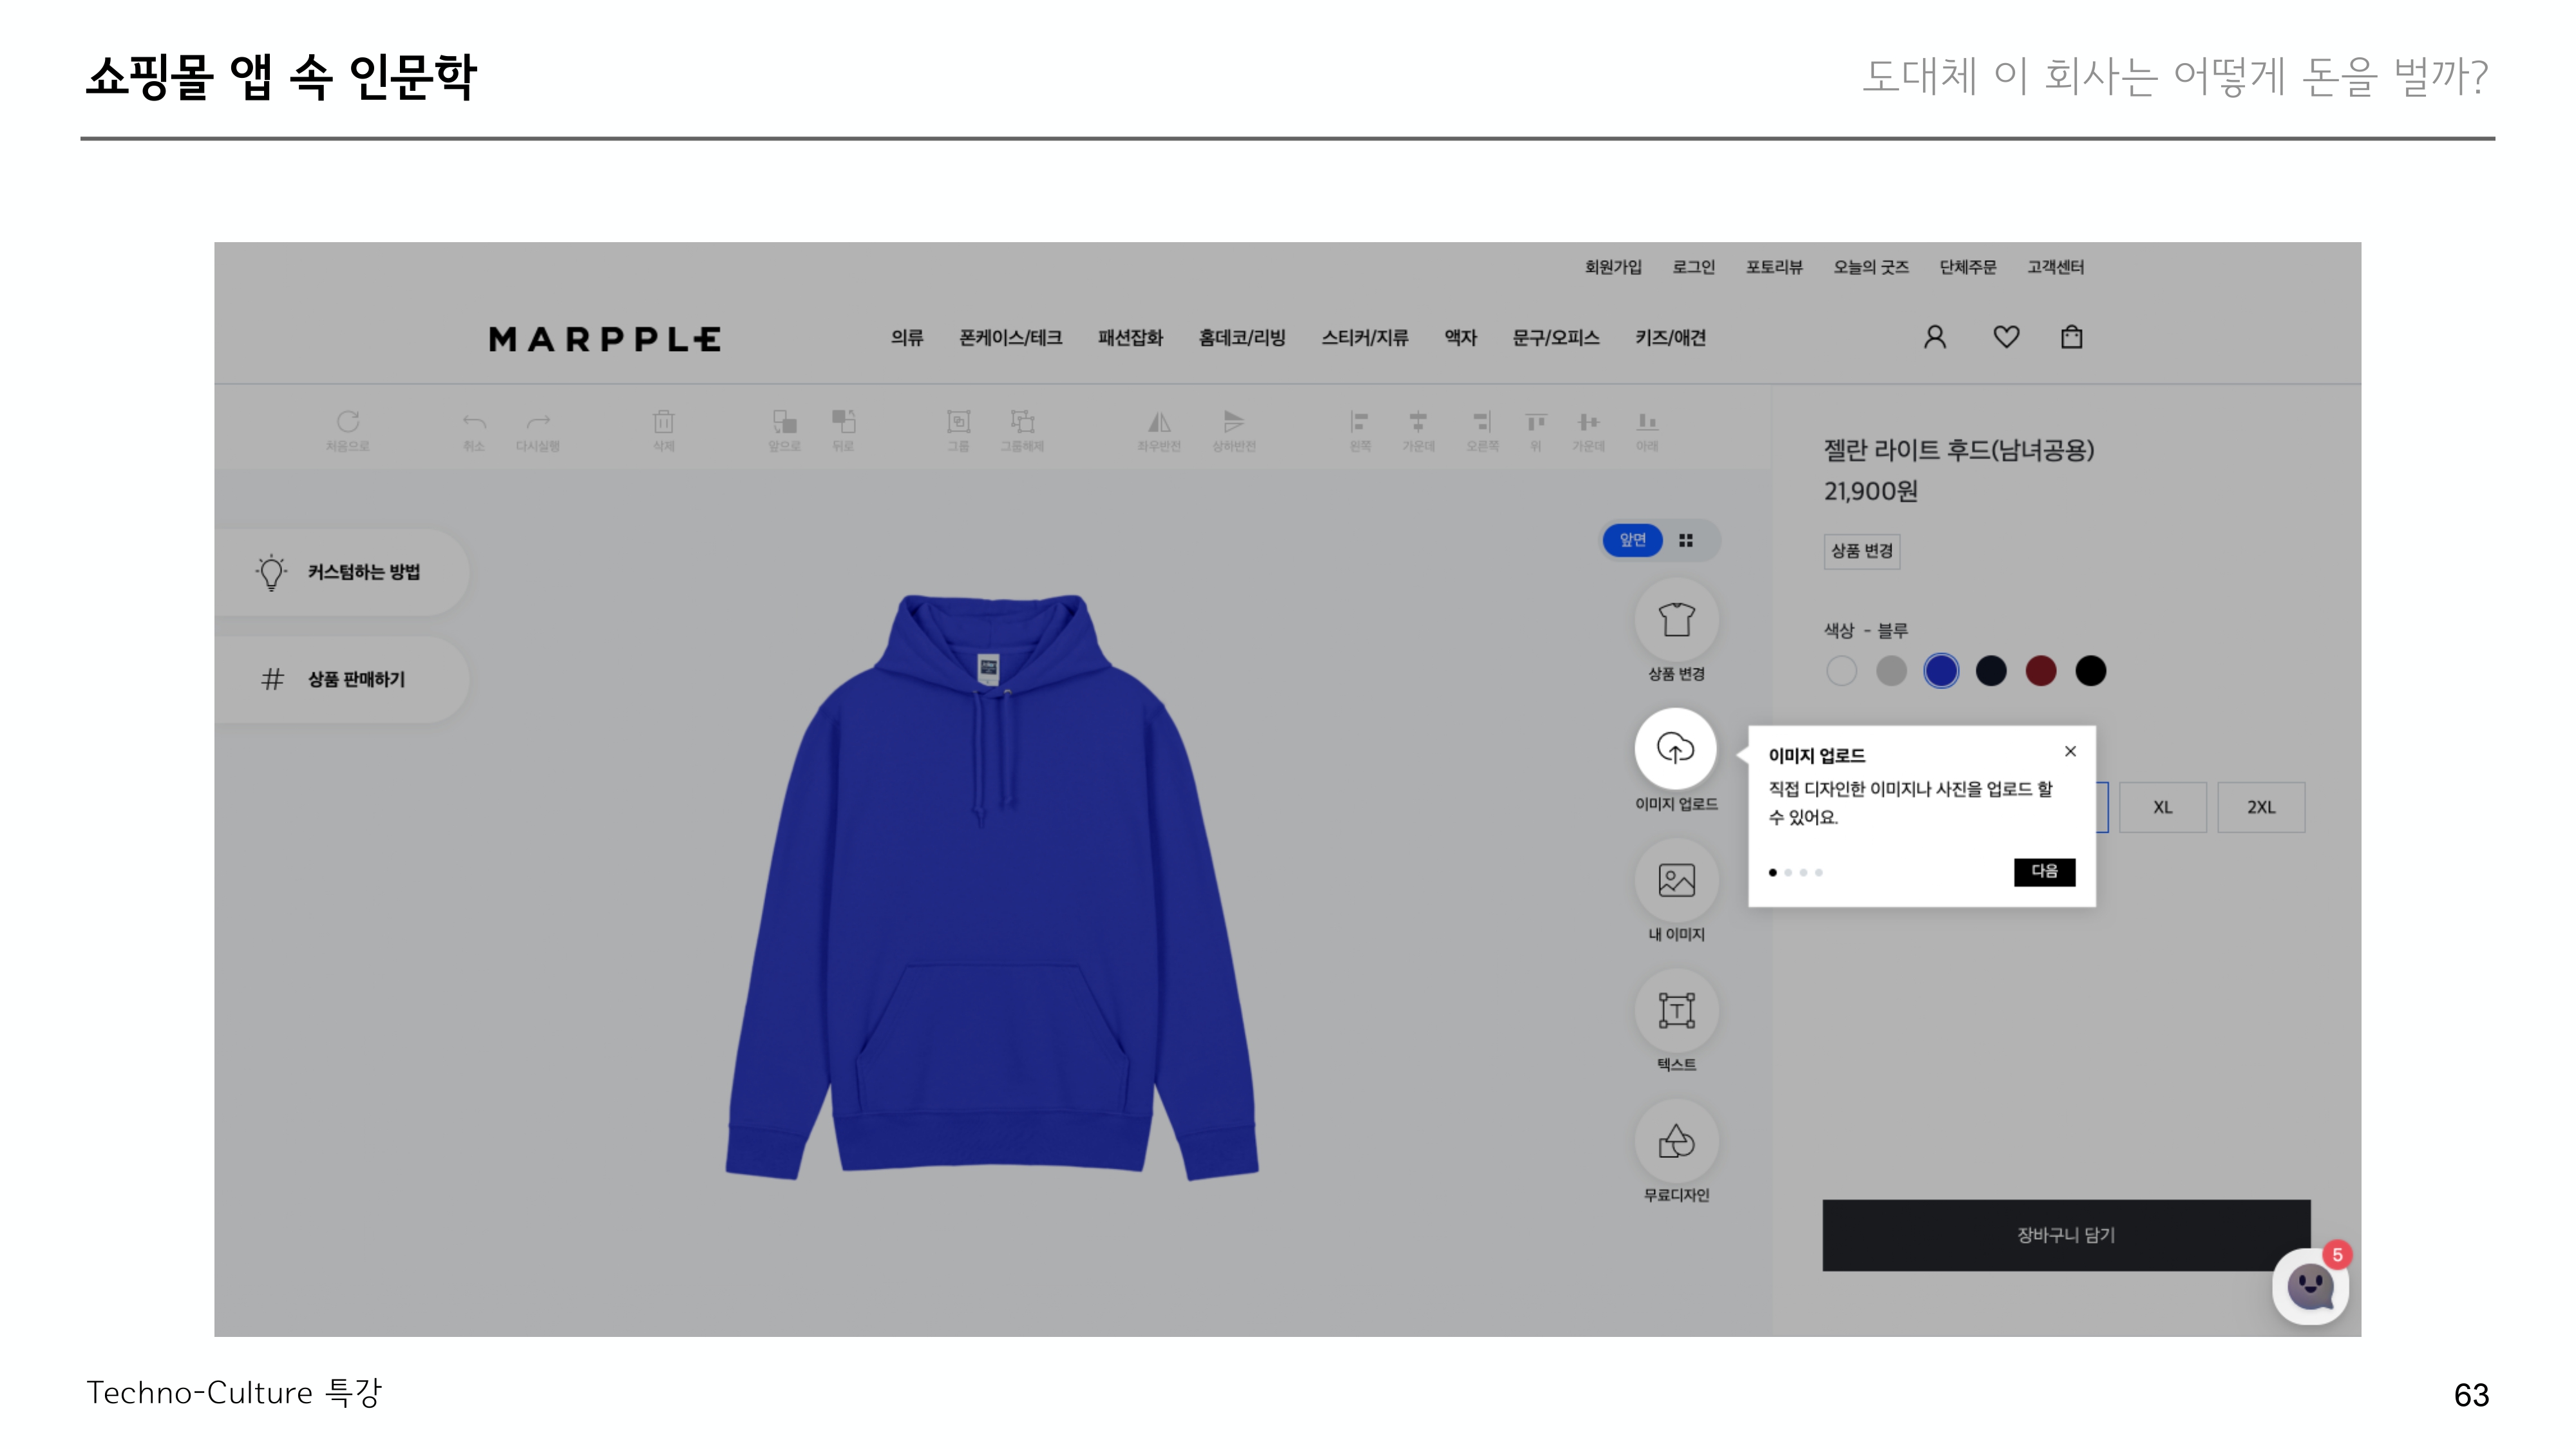Open the shopping bag cart icon
Screen dimensions: 2576x1449
click(x=2071, y=337)
